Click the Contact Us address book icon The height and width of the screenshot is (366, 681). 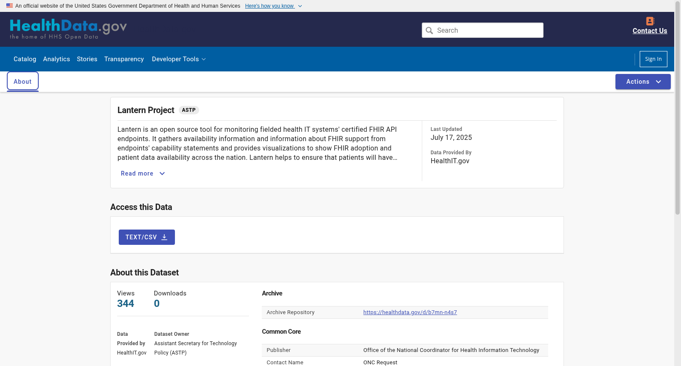(650, 21)
